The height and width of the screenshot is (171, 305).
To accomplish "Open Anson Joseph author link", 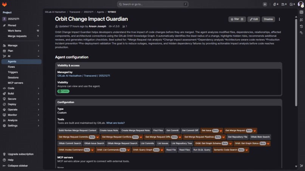I will click(97, 26).
